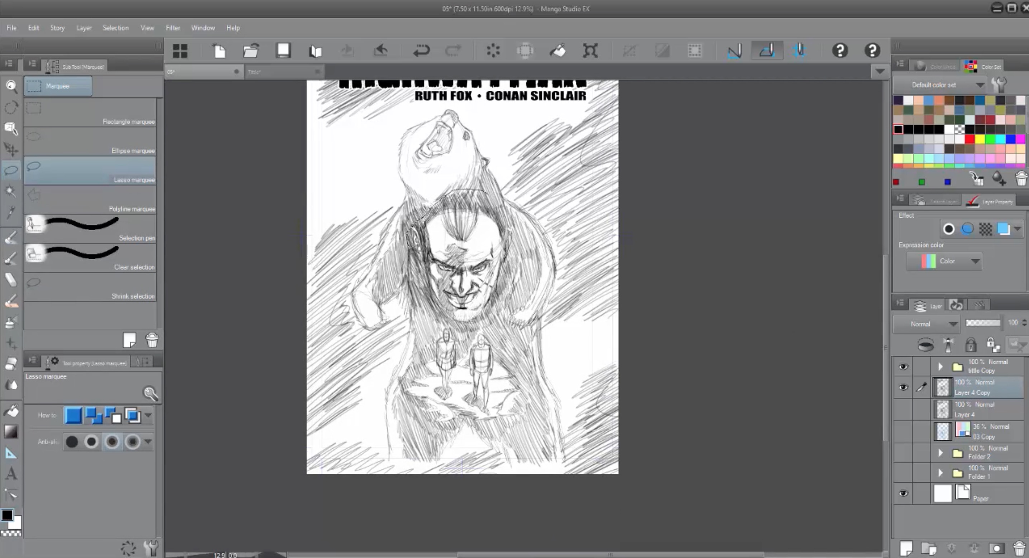Open the Default color set dropdown
This screenshot has width=1029, height=558.
click(x=939, y=85)
